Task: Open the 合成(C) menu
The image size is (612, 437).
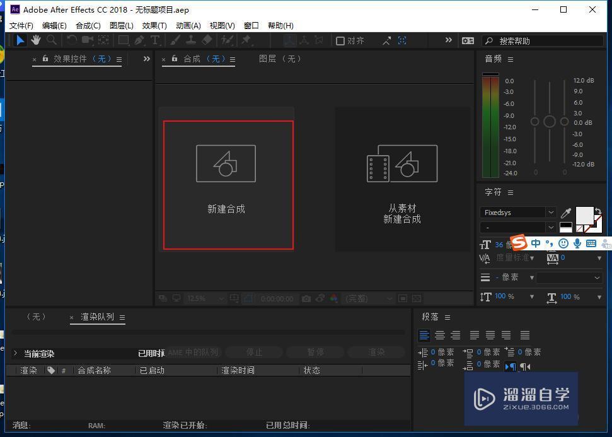Action: (x=88, y=26)
